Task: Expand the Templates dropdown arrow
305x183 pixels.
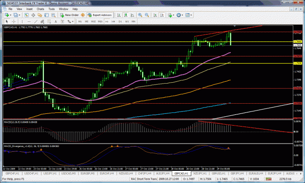Action: click(x=191, y=15)
